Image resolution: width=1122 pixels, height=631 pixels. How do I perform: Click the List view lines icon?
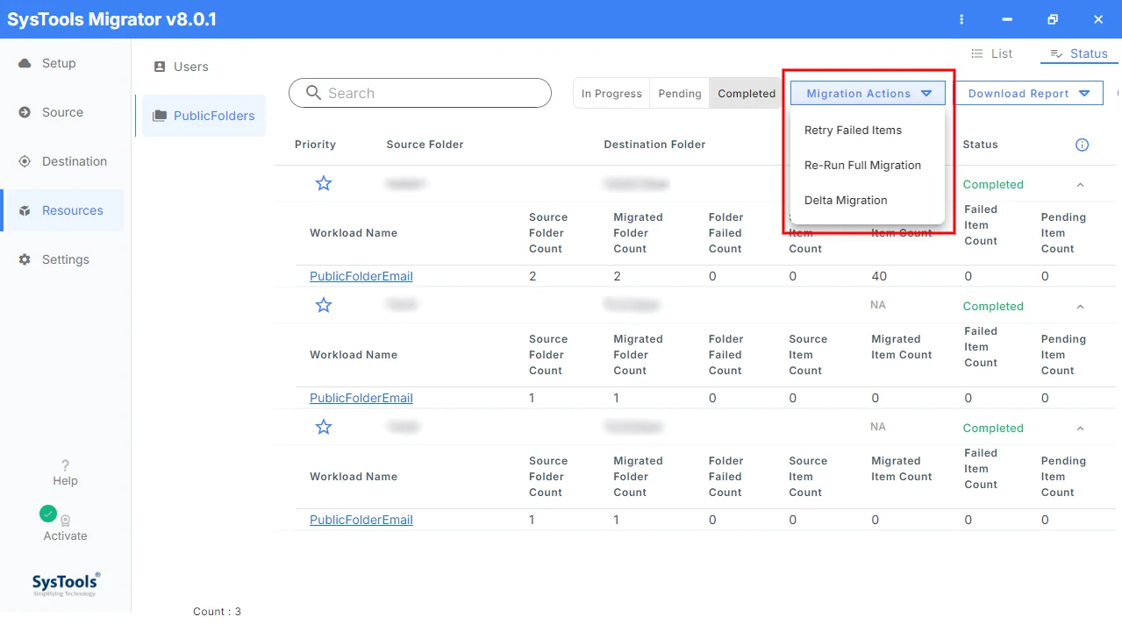pos(976,53)
